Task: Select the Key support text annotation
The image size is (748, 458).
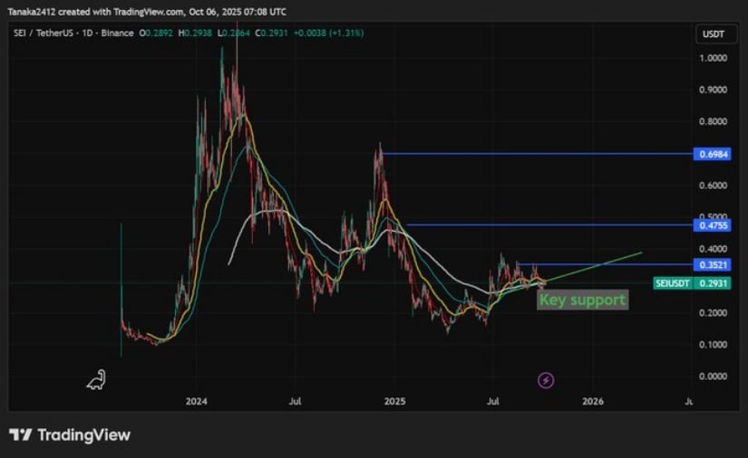Action: point(582,300)
